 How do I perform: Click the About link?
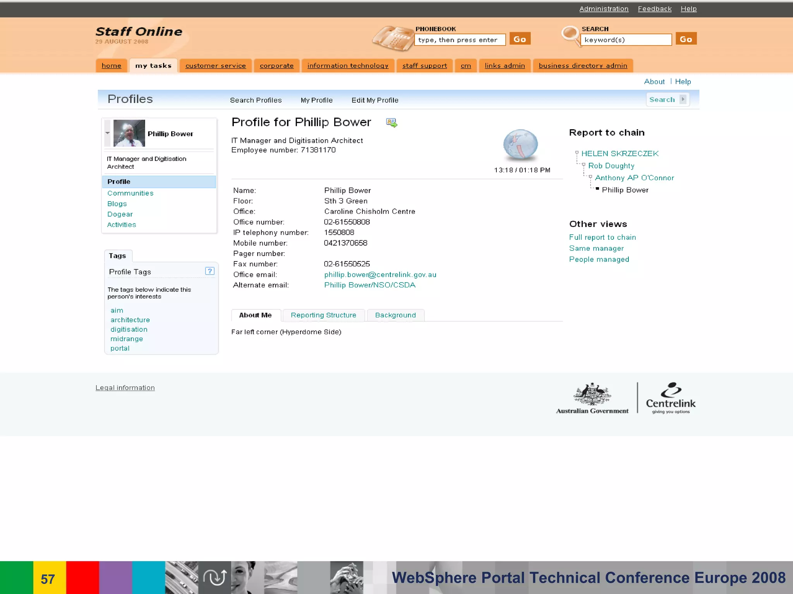[x=654, y=82]
